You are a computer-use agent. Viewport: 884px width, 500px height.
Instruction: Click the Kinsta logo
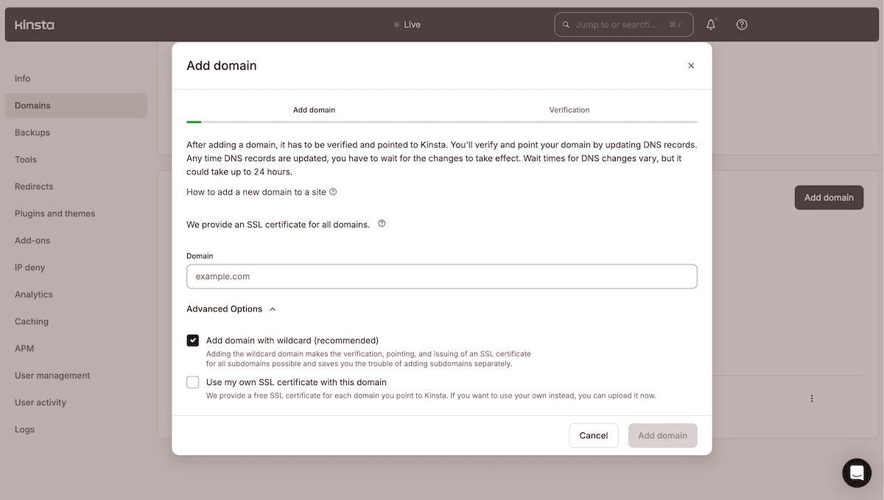[x=34, y=24]
